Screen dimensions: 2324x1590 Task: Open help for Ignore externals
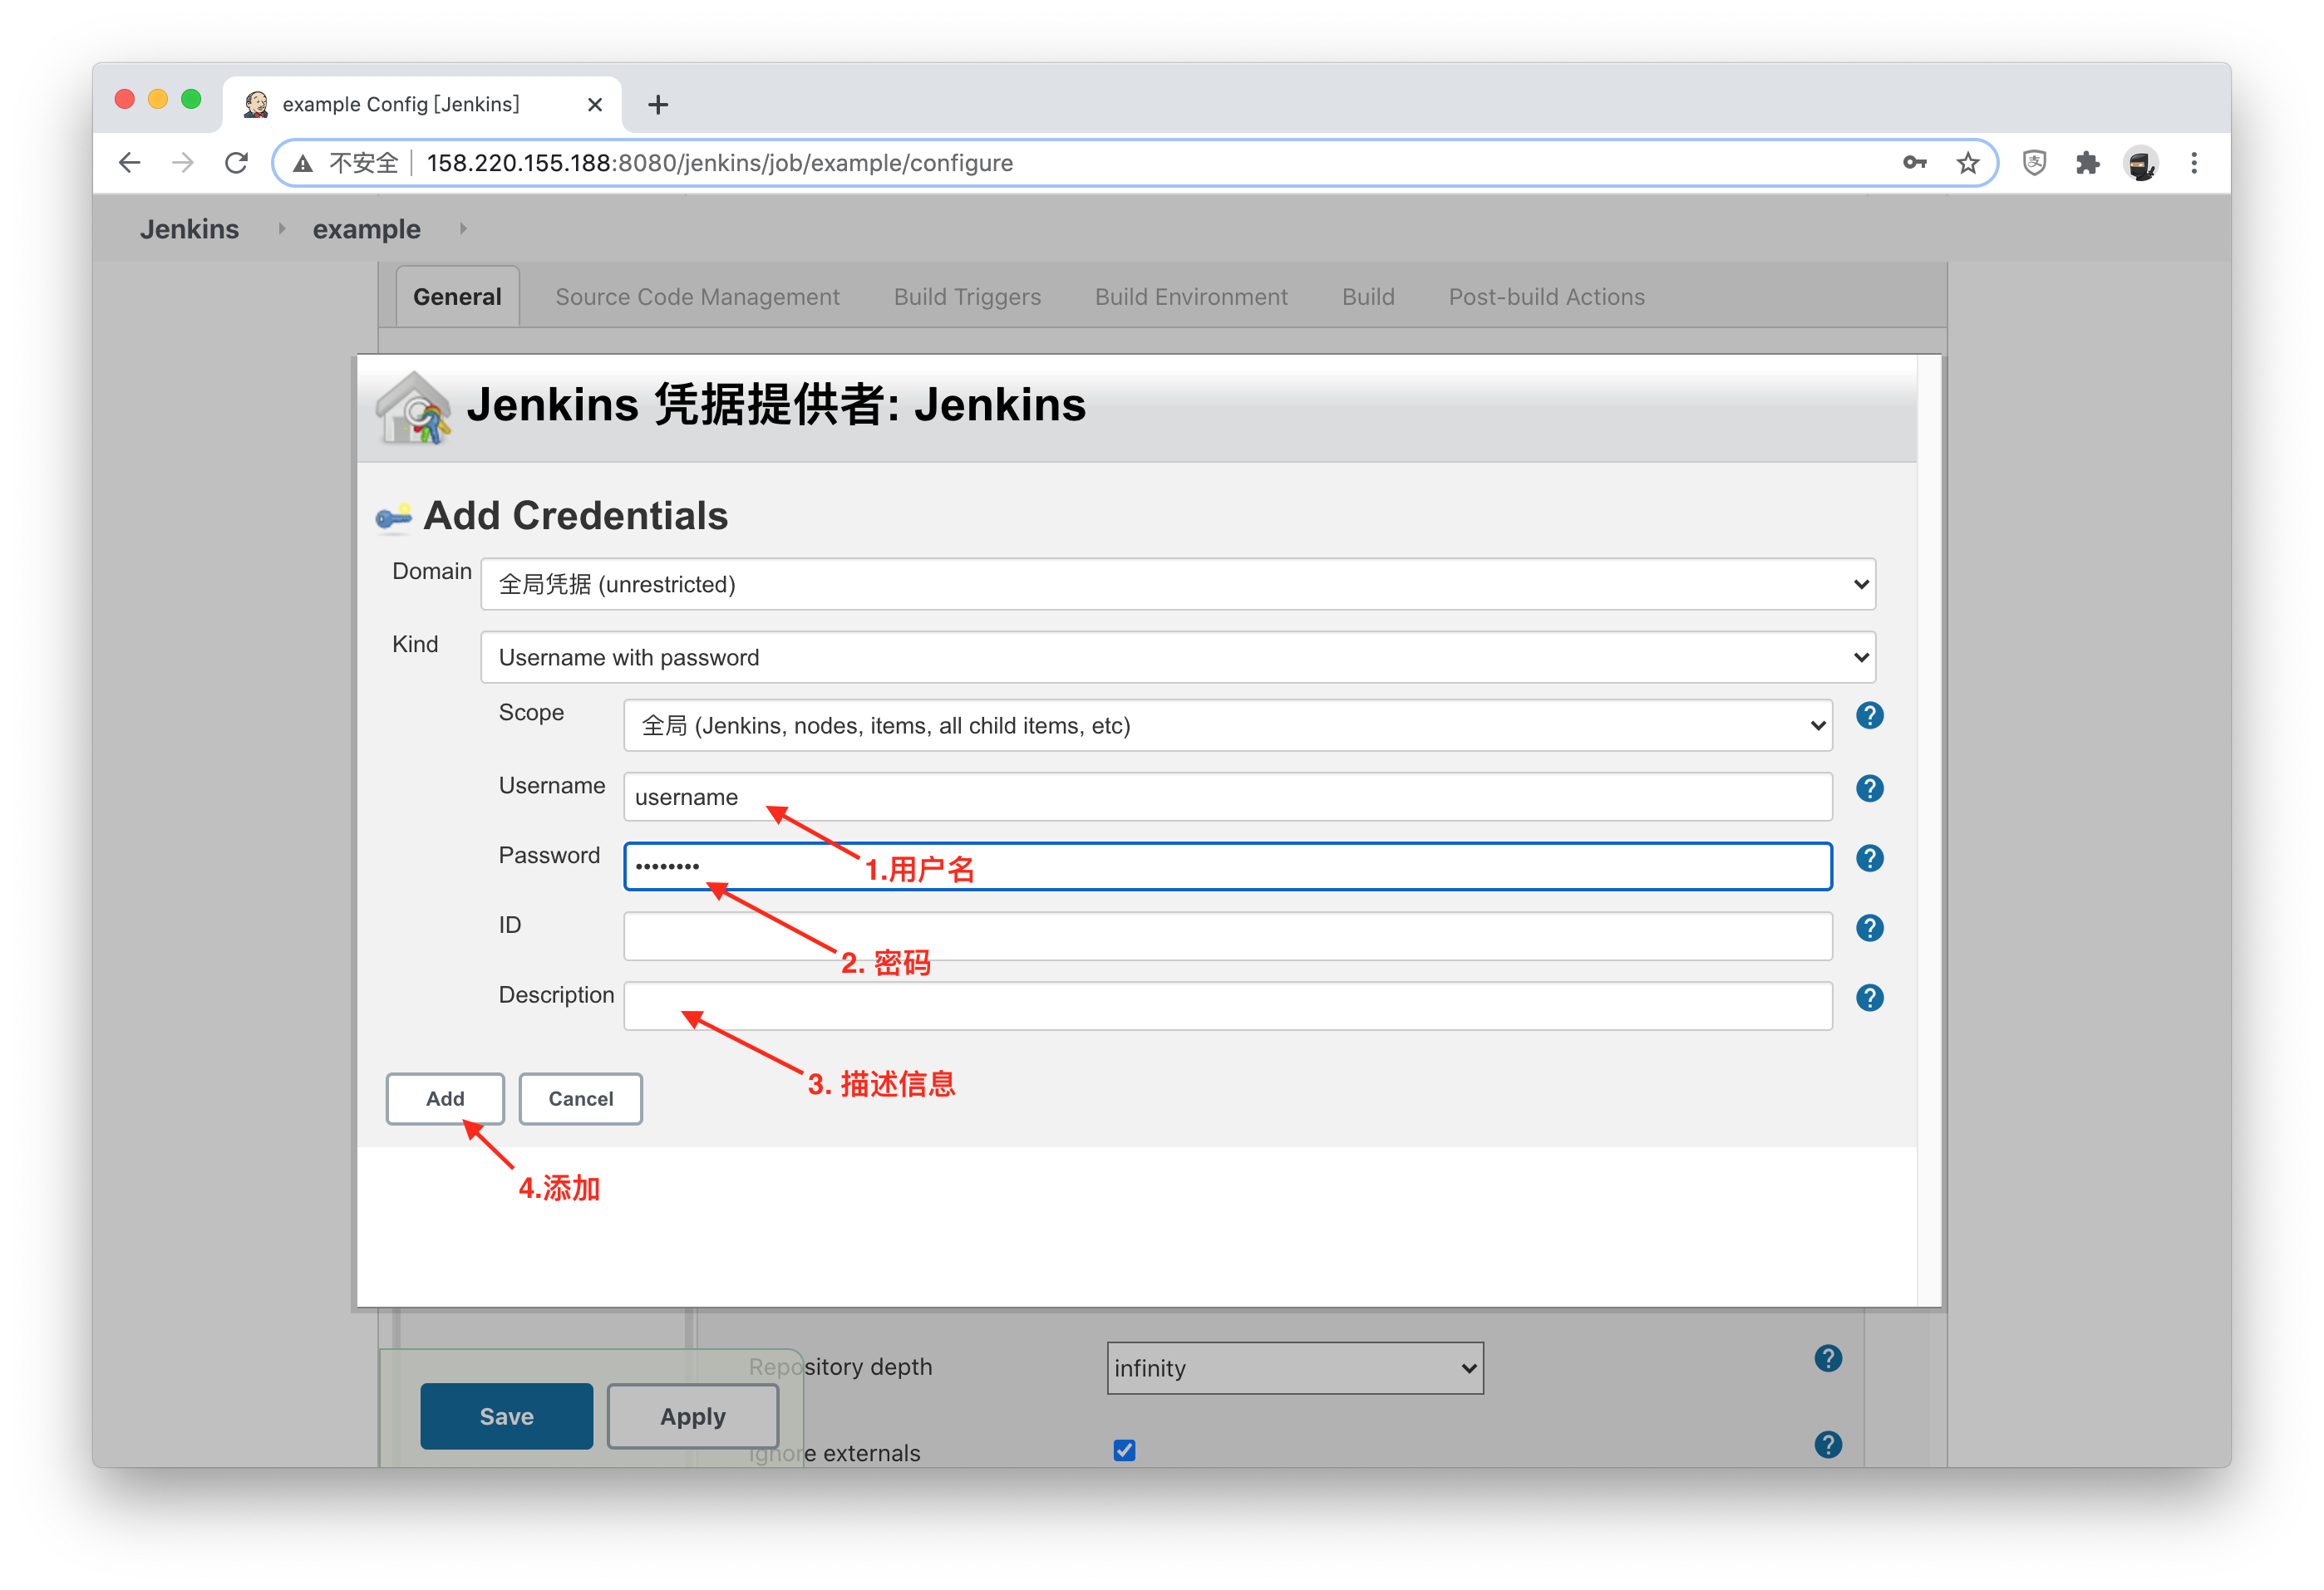pos(1828,1445)
